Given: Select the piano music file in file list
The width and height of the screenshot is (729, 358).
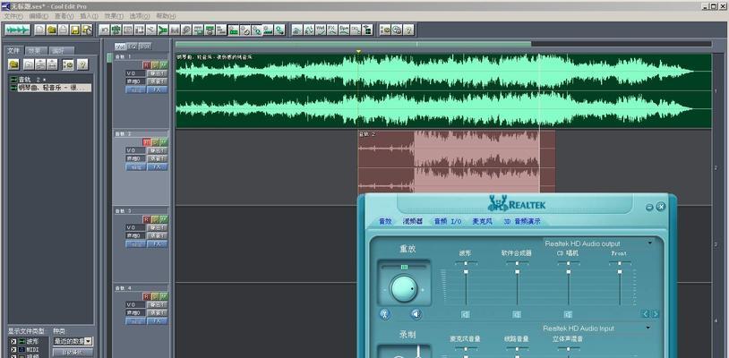Looking at the screenshot, I should pyautogui.click(x=55, y=88).
